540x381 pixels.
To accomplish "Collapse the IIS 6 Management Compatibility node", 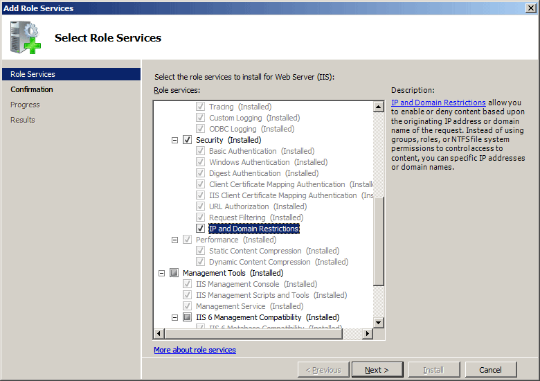I will 175,317.
